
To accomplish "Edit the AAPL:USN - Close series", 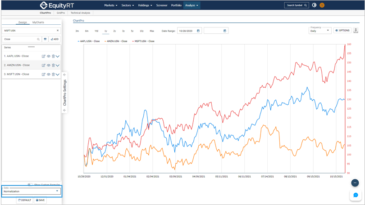I will click(43, 56).
